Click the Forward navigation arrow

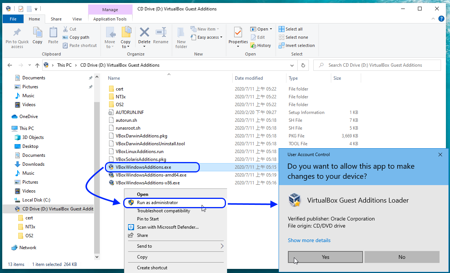click(21, 65)
